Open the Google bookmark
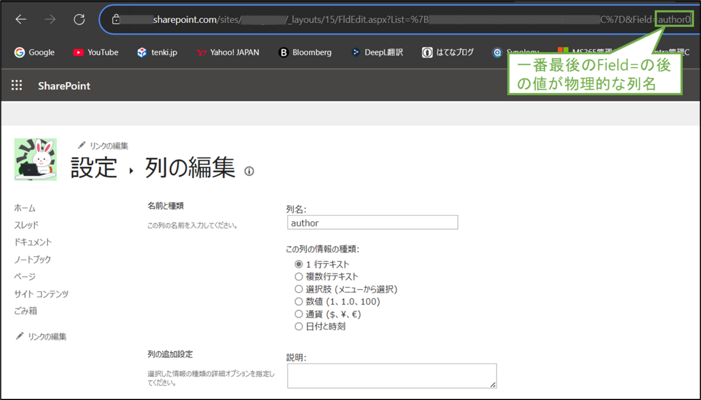Viewport: 701px width, 400px height. tap(34, 52)
